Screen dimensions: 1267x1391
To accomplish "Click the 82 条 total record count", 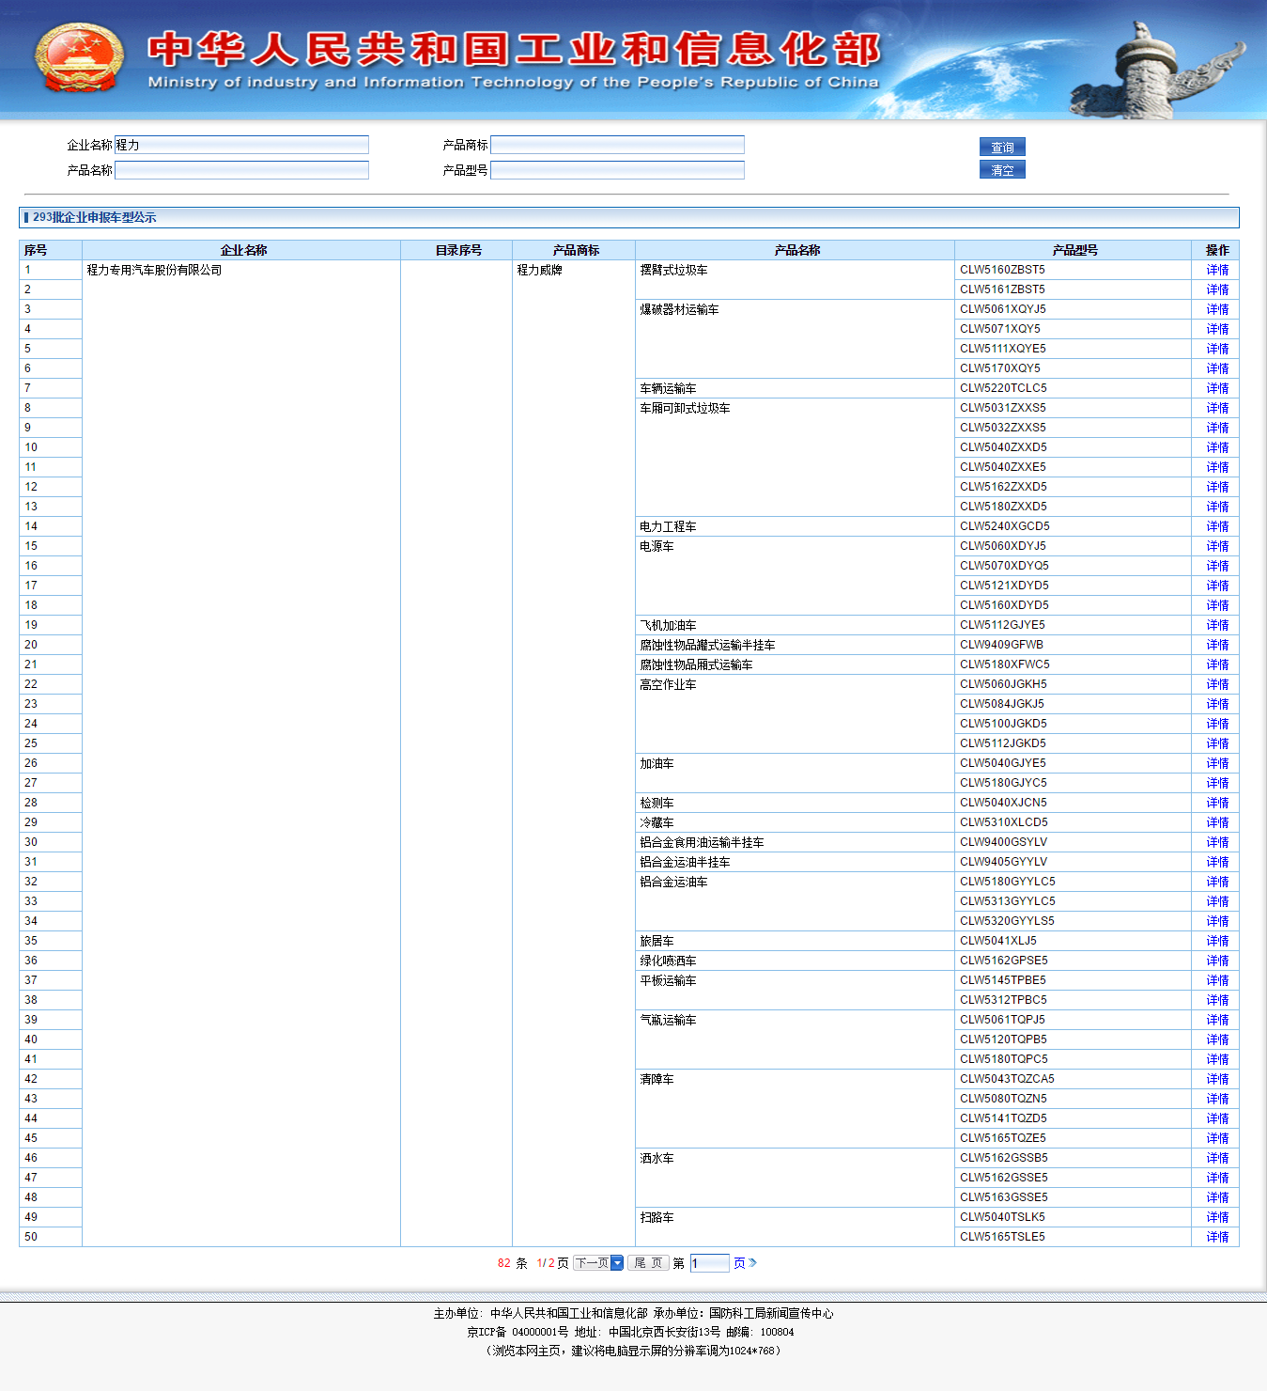I will tap(512, 1263).
